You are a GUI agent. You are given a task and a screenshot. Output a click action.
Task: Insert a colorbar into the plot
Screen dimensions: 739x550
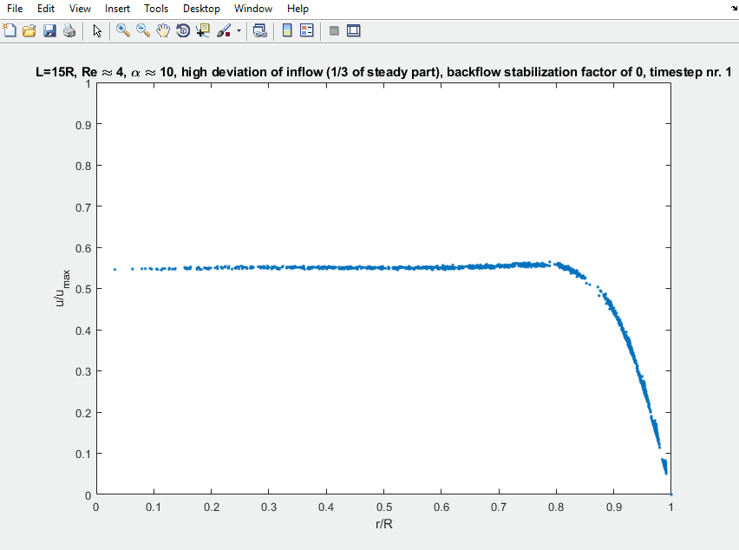(286, 29)
